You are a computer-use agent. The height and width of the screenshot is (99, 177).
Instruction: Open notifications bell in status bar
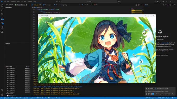[175, 98]
